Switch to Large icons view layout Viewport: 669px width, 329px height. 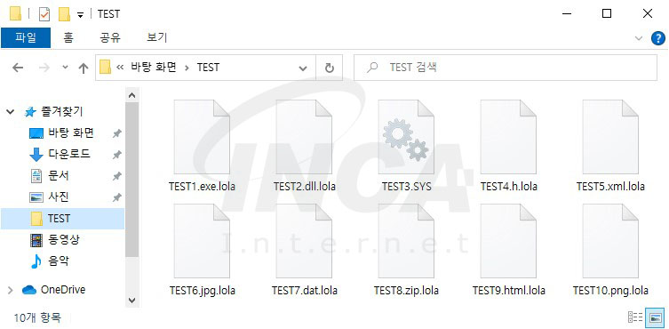pos(655,317)
